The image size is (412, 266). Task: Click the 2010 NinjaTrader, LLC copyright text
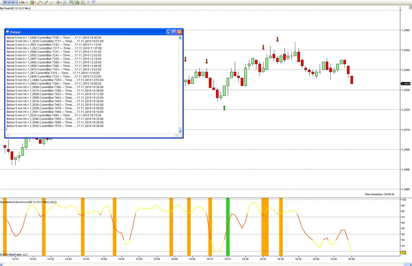(x=14, y=255)
